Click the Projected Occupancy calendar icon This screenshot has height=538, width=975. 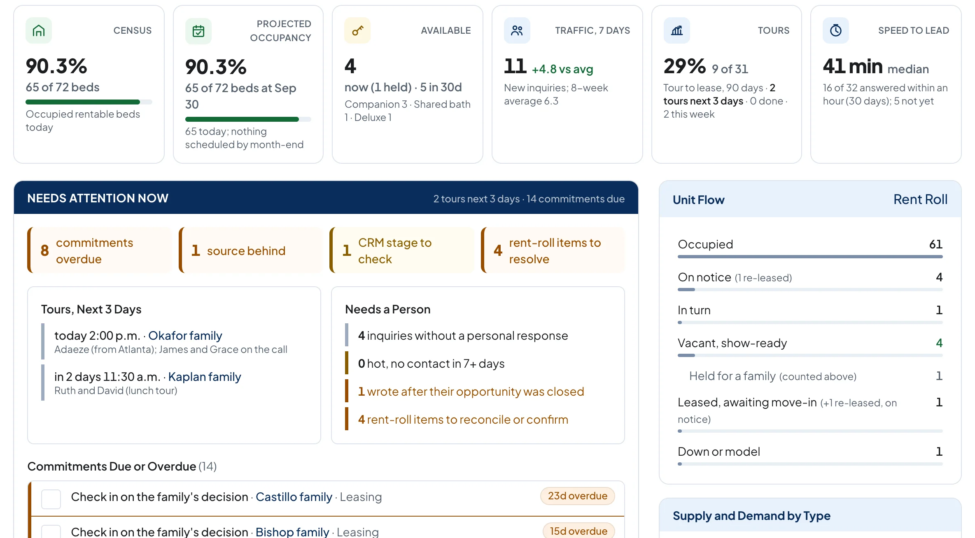point(198,31)
